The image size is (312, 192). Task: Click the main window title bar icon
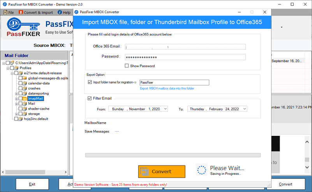click(5, 4)
